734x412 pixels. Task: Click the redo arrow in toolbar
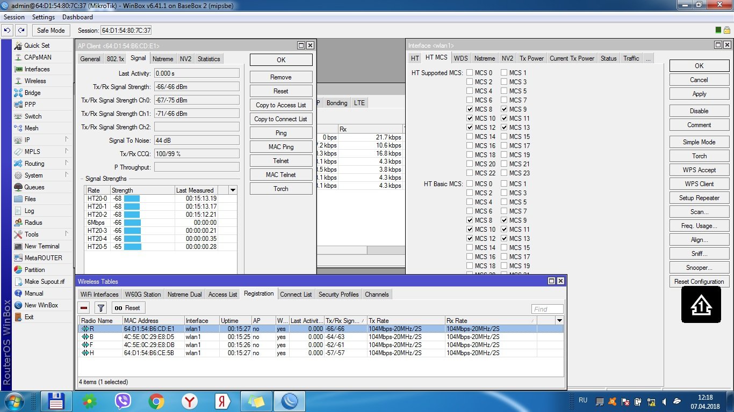tap(21, 31)
